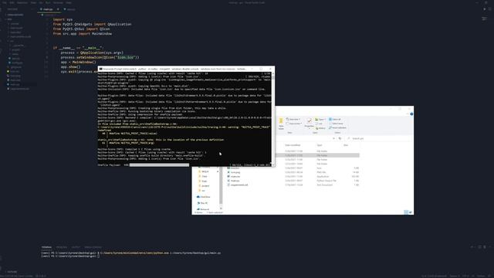The width and height of the screenshot is (494, 278).
Task: Open the project folder in navigation pane
Action: tap(205, 185)
